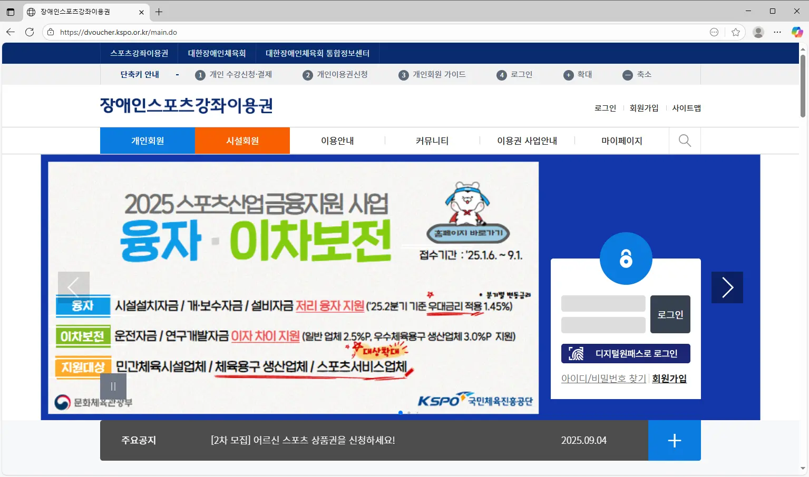Image resolution: width=809 pixels, height=477 pixels.
Task: Click the notice date 2025.09.04
Action: point(584,440)
